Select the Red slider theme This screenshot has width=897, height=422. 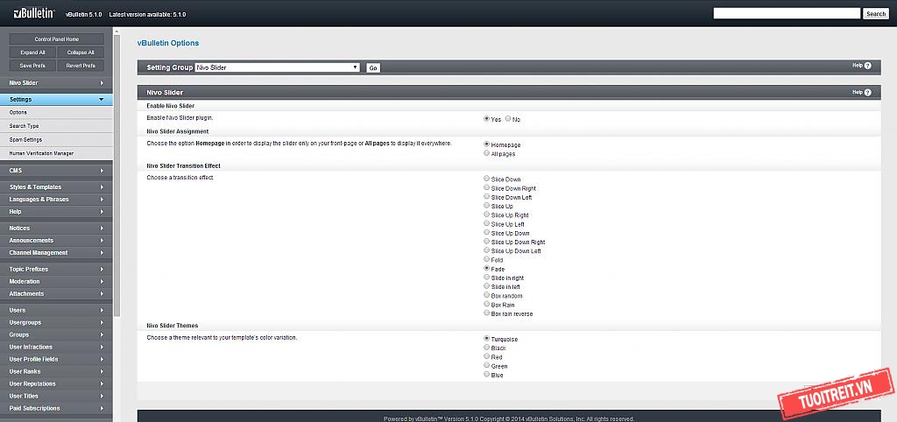(x=487, y=357)
